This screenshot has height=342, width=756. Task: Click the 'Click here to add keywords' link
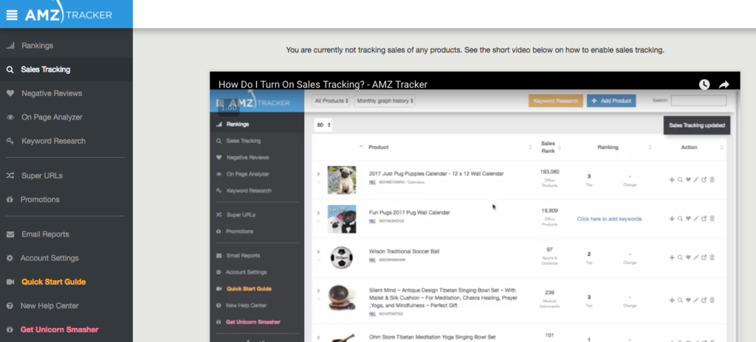[609, 219]
